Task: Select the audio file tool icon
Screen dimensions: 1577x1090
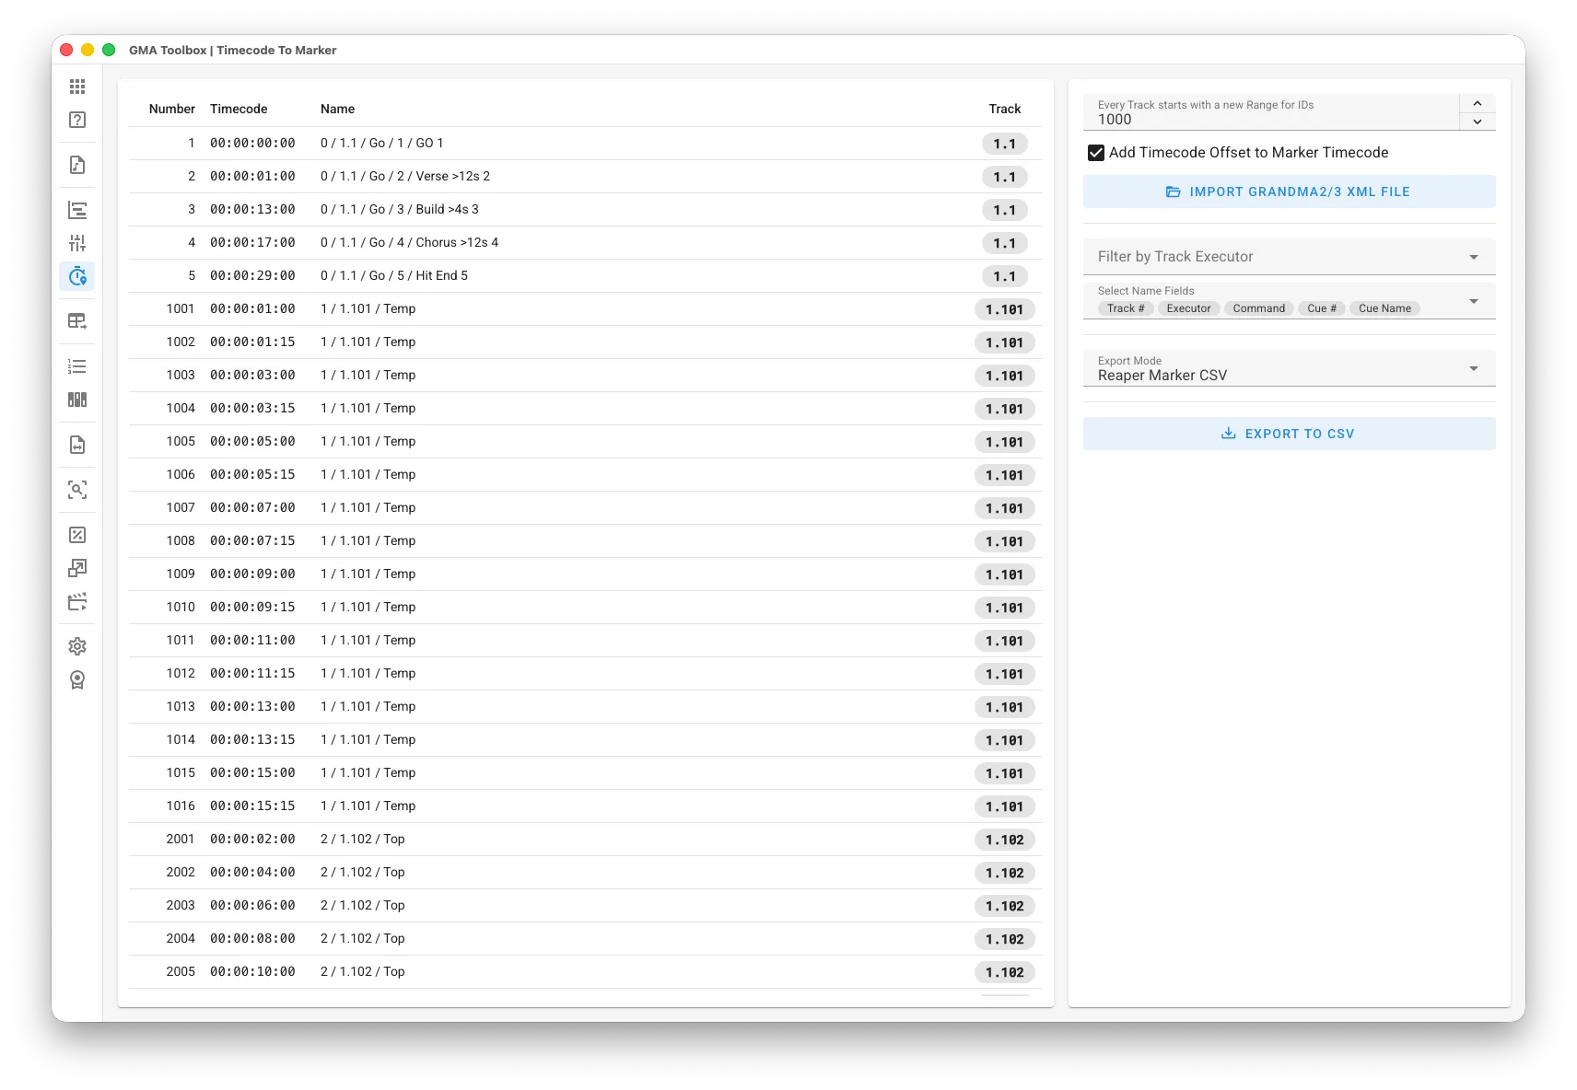Action: click(77, 165)
